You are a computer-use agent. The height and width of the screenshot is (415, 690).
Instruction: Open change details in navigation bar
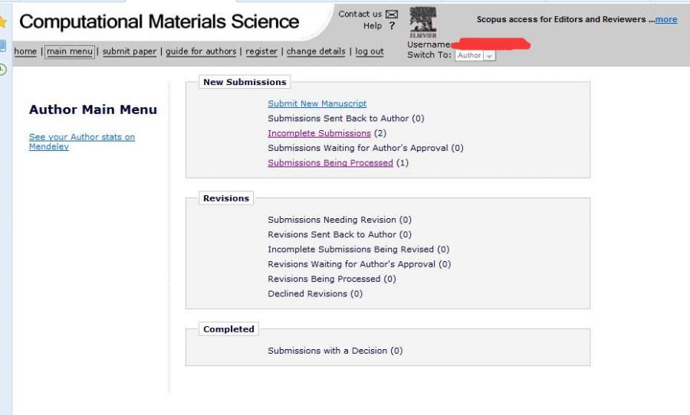316,52
